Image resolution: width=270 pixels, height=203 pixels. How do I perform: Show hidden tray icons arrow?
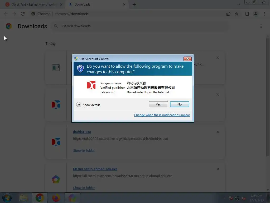click(224, 198)
